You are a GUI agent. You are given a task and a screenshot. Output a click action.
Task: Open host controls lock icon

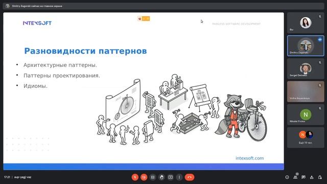[x=320, y=177]
